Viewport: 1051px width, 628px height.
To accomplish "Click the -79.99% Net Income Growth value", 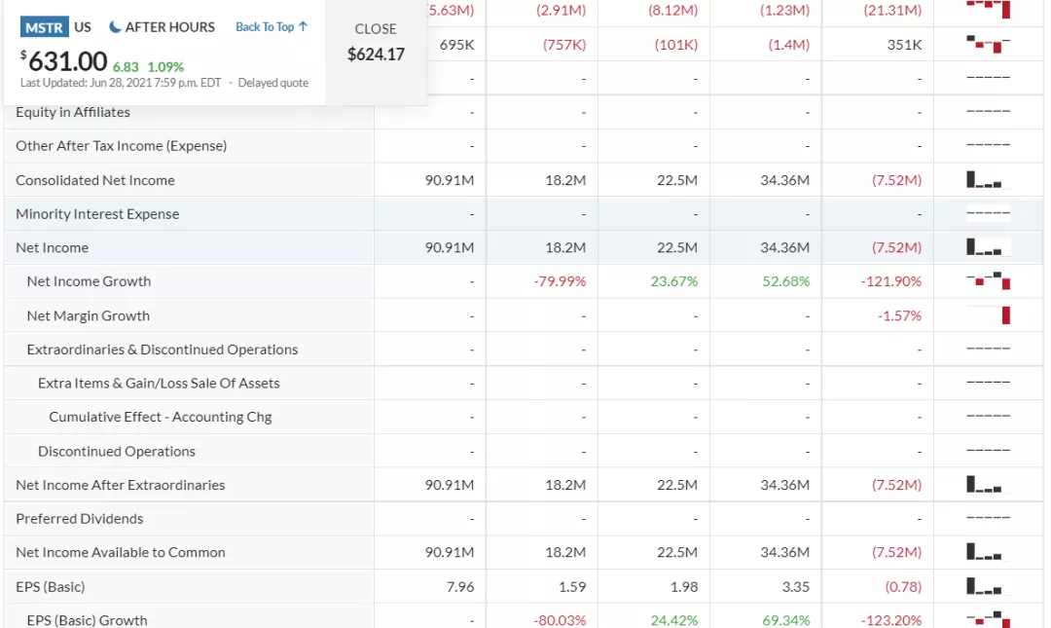I will coord(560,281).
